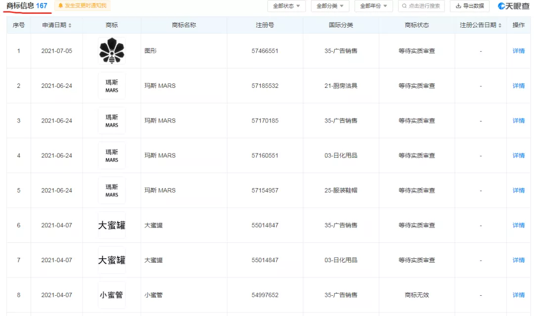Select registration number 57154957
This screenshot has height=316, width=534.
tap(265, 190)
